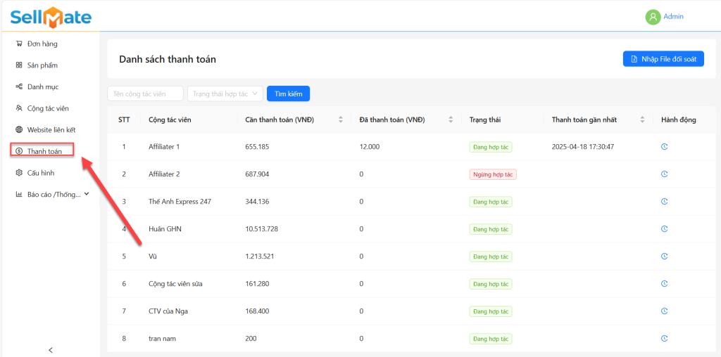Click history icon in the Vũ row

[x=664, y=257]
